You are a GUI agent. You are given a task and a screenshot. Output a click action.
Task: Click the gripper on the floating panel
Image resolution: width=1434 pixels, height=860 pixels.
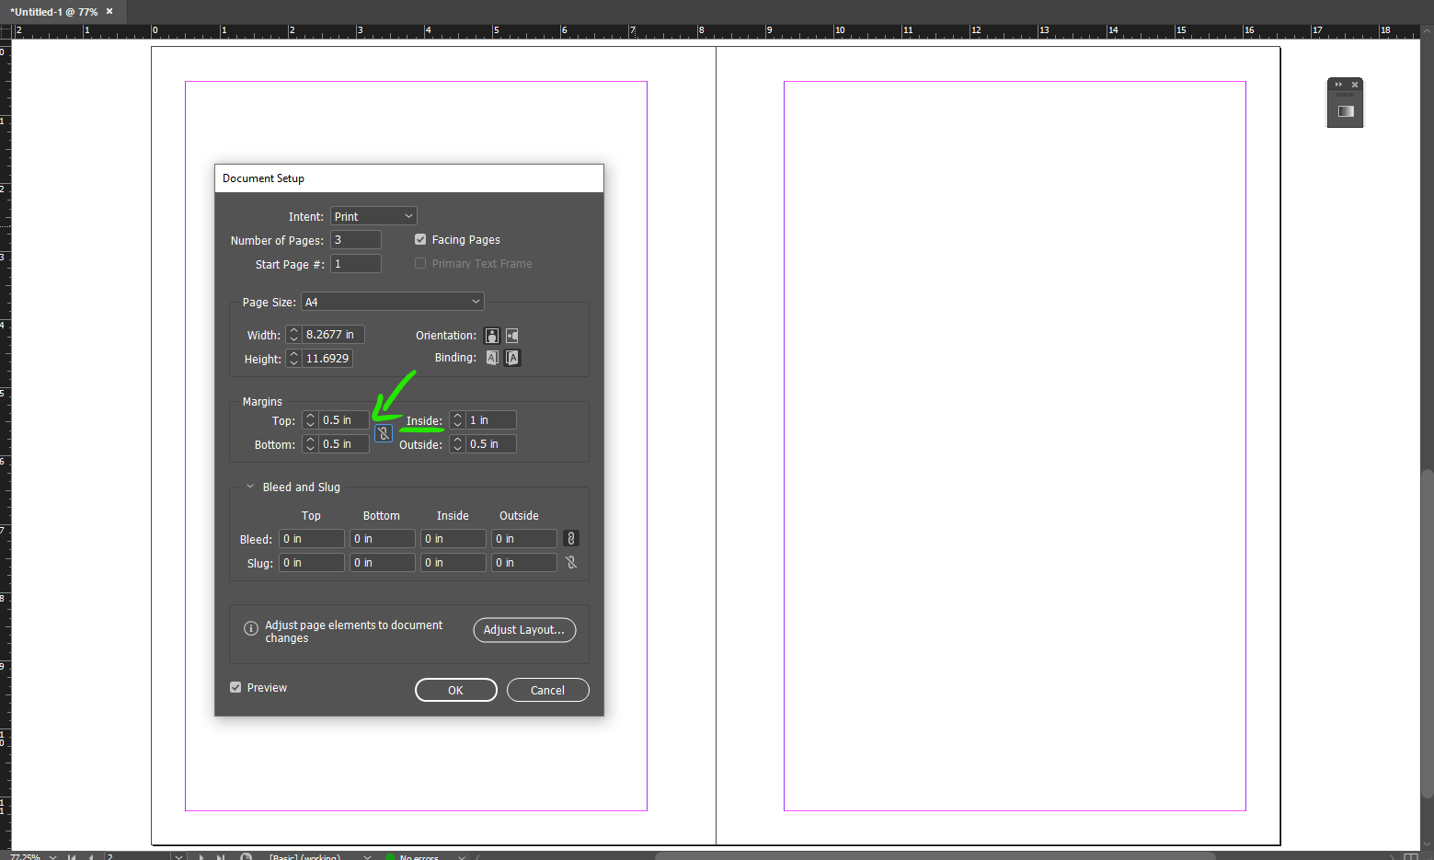pos(1345,95)
